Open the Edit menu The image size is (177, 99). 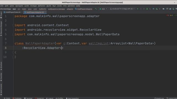(x=7, y=6)
